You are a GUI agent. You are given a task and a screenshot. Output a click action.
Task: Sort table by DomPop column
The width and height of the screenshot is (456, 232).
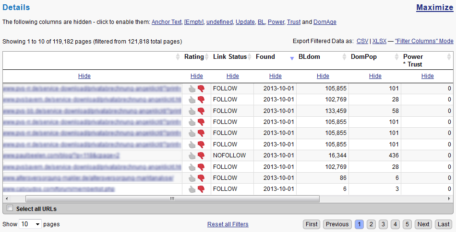pyautogui.click(x=396, y=57)
